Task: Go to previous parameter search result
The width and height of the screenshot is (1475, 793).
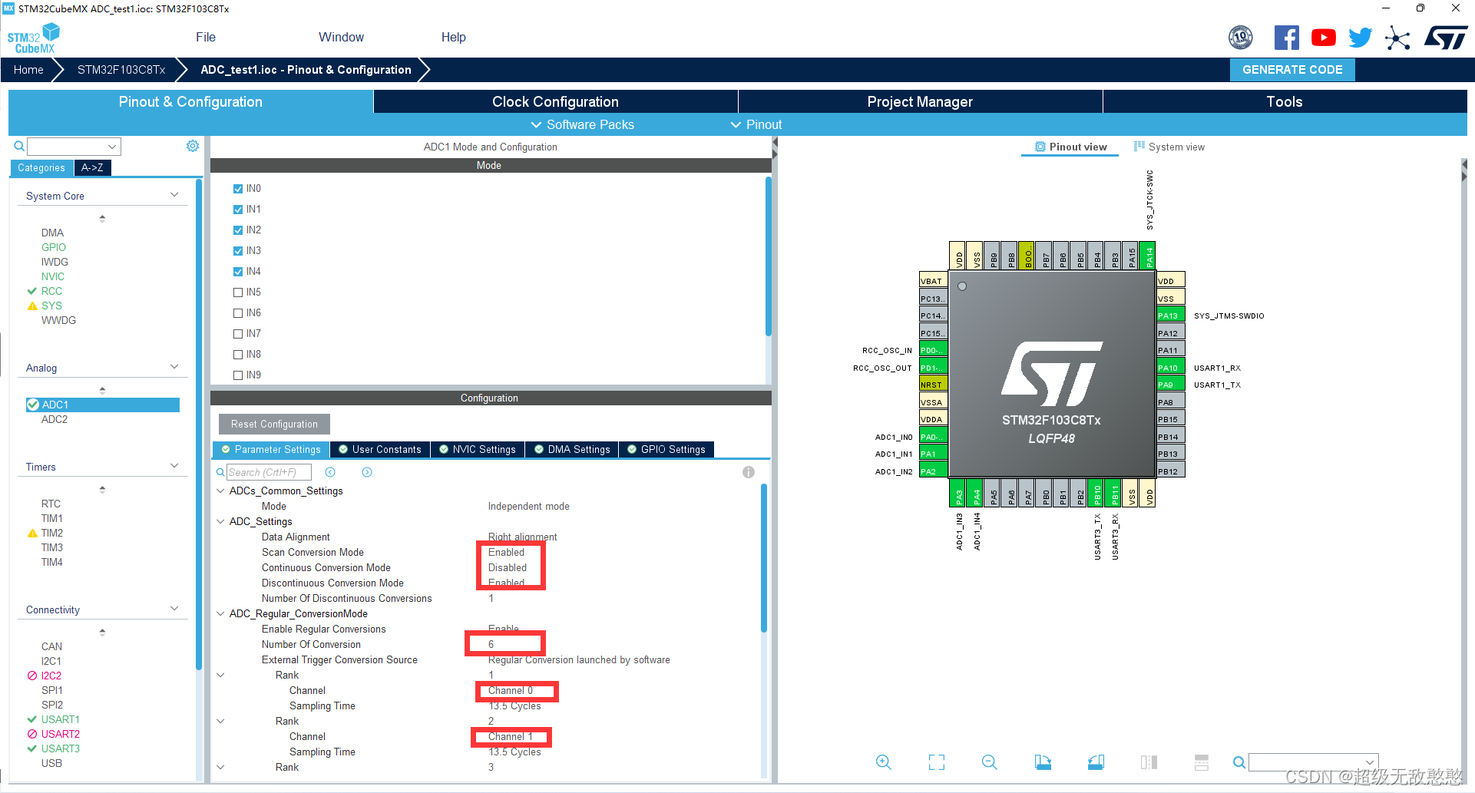Action: point(330,472)
